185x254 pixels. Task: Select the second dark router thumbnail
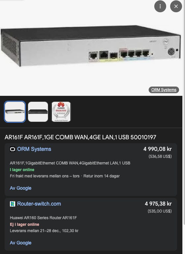(38, 112)
